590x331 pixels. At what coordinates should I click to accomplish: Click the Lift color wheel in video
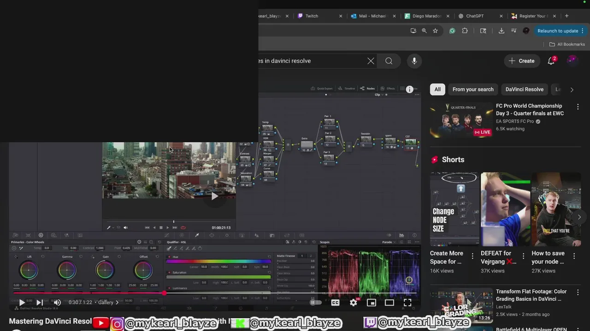coord(29,271)
